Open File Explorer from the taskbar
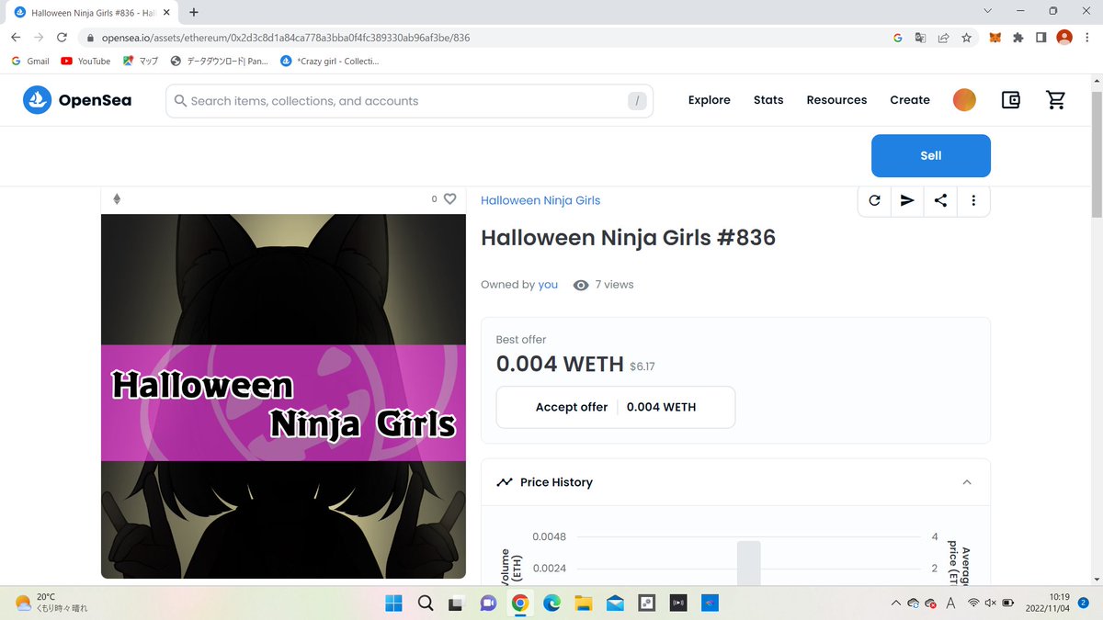This screenshot has width=1103, height=620. (x=583, y=603)
